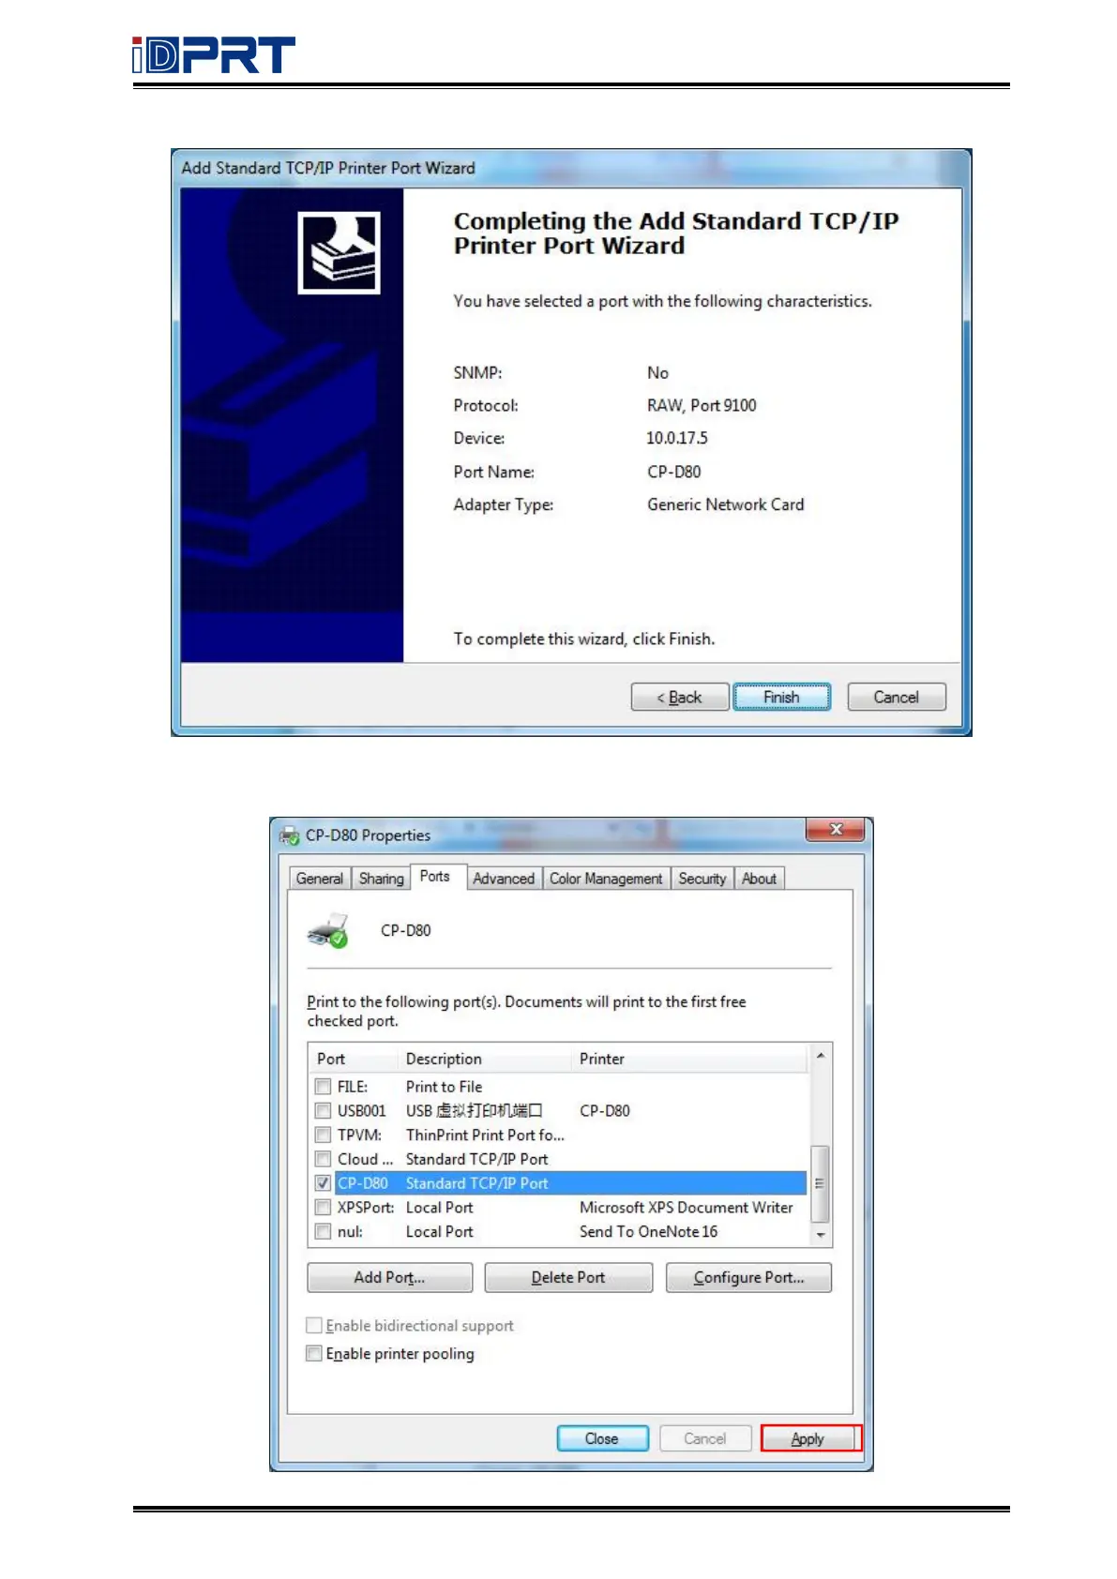Cancel the TCP/IP port wizard
The image size is (1117, 1579).
click(896, 698)
